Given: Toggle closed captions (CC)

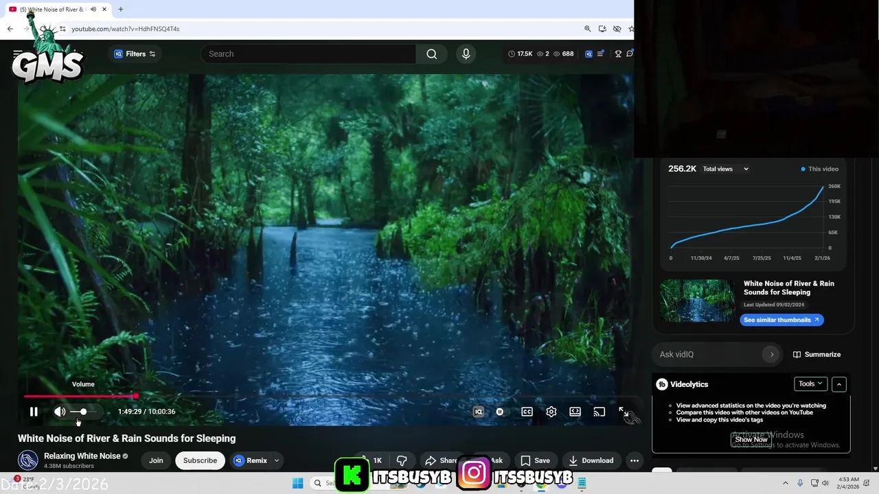Looking at the screenshot, I should coord(527,412).
